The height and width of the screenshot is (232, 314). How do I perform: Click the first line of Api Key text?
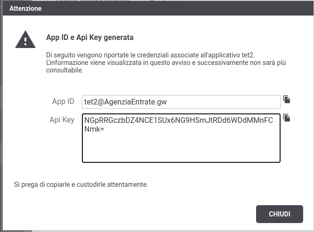(178, 120)
